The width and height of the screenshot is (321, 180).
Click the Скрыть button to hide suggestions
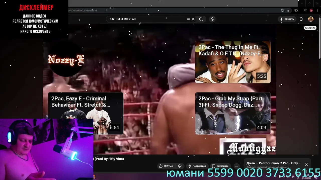pyautogui.click(x=310, y=28)
